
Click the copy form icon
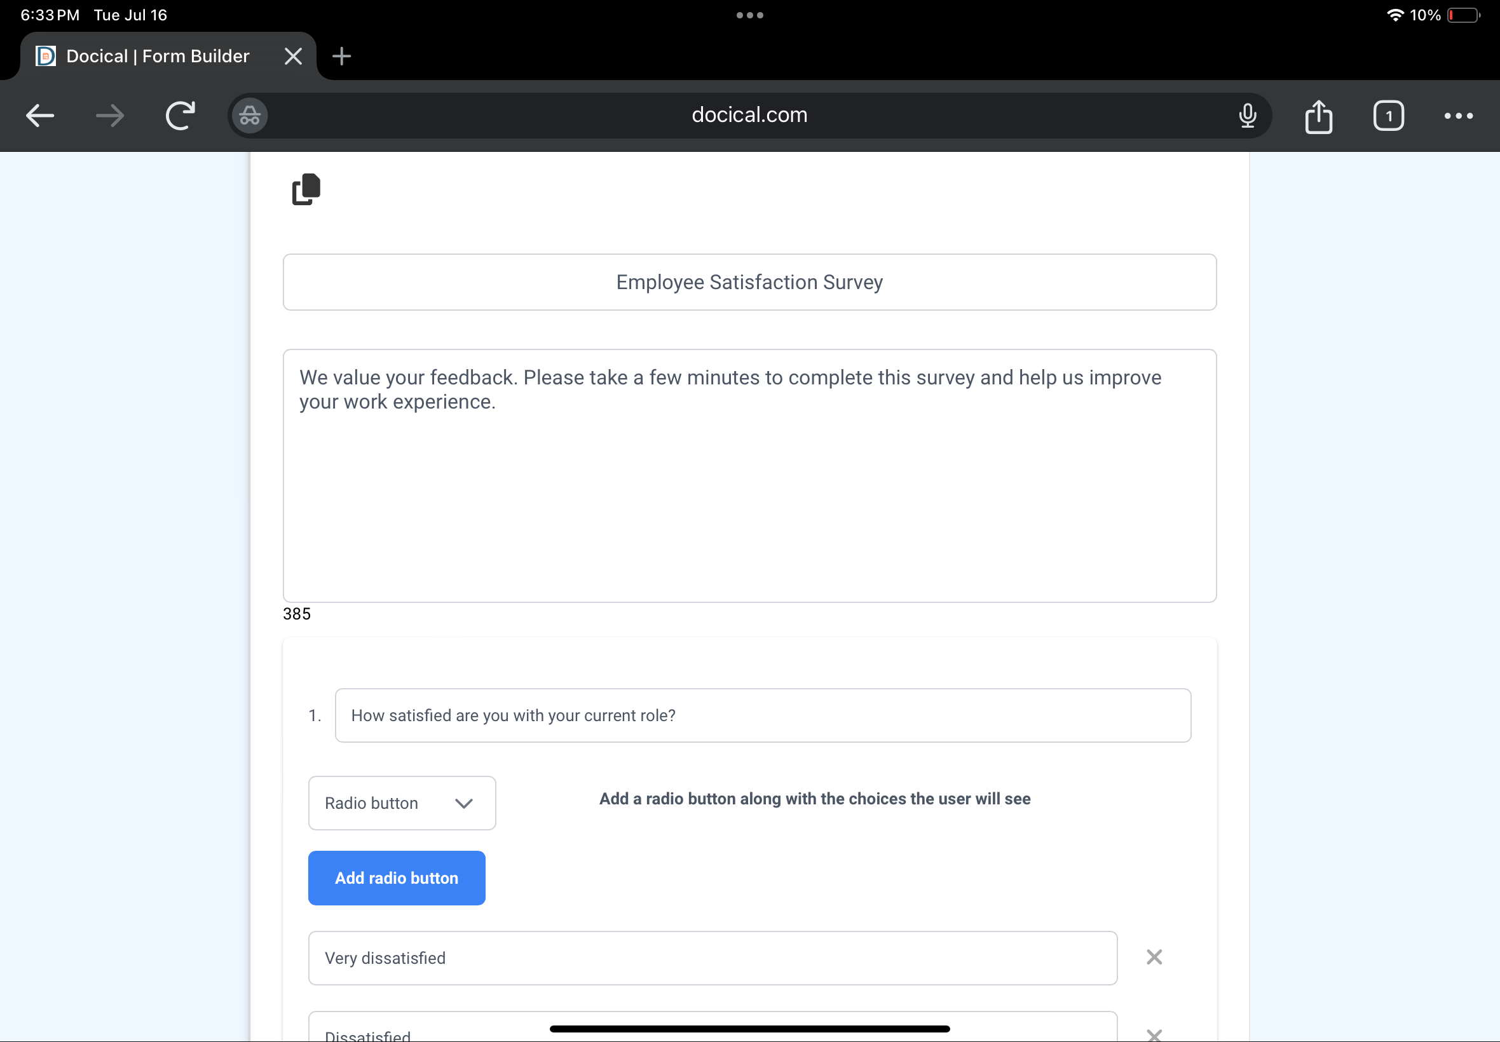(x=306, y=189)
